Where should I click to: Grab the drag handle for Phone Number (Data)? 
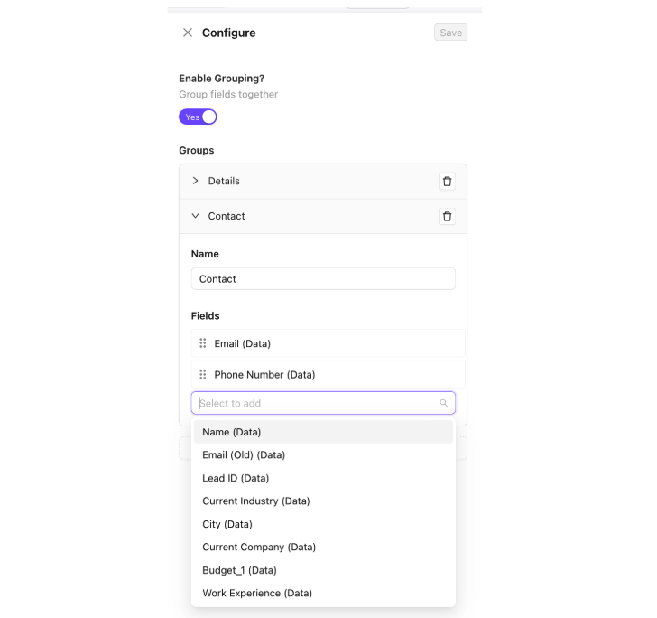203,375
